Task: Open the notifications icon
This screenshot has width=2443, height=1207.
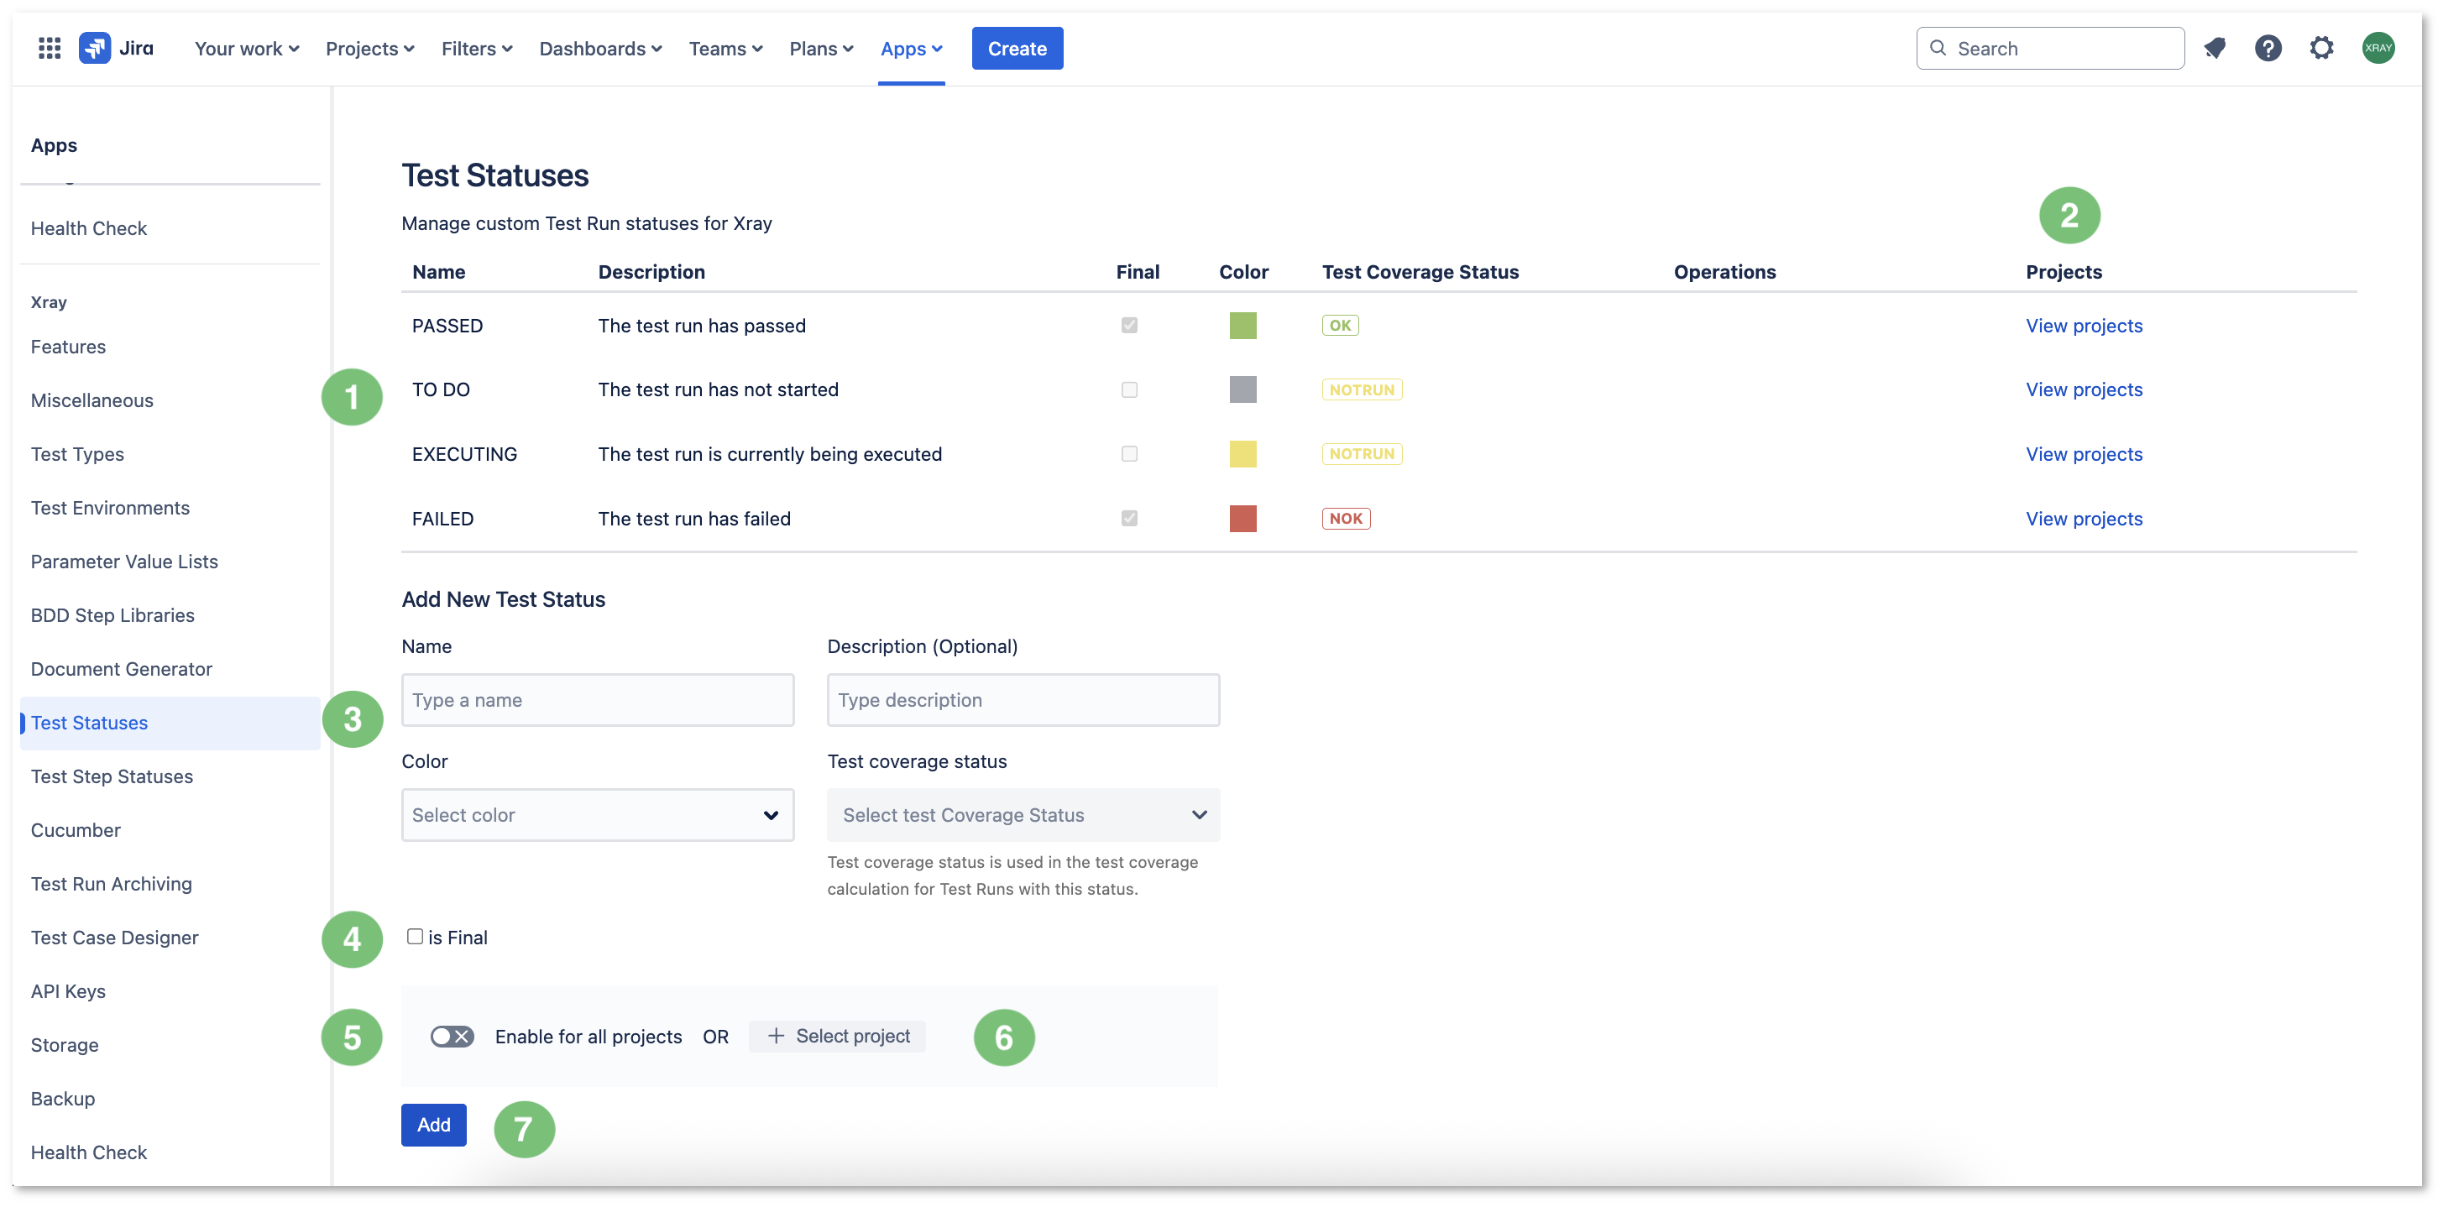Action: [2215, 49]
